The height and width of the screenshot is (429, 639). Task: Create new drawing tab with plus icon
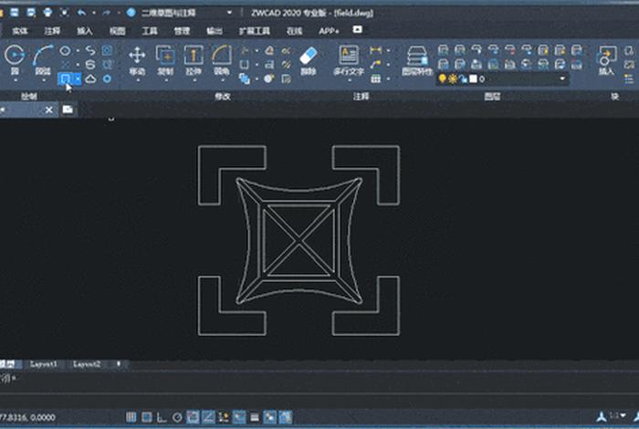pos(68,110)
